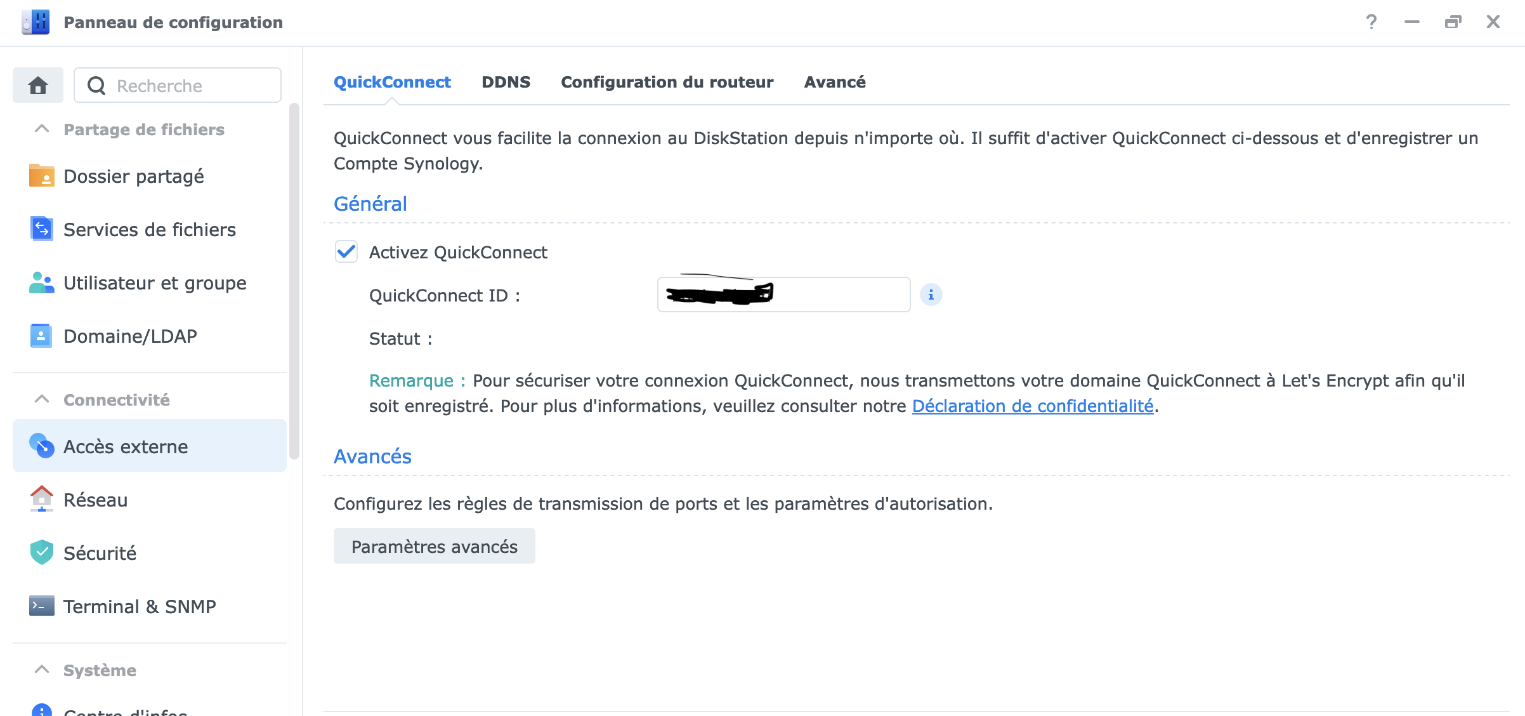The height and width of the screenshot is (716, 1525).
Task: Uncheck Activez QuickConnect checkbox
Action: click(x=346, y=252)
